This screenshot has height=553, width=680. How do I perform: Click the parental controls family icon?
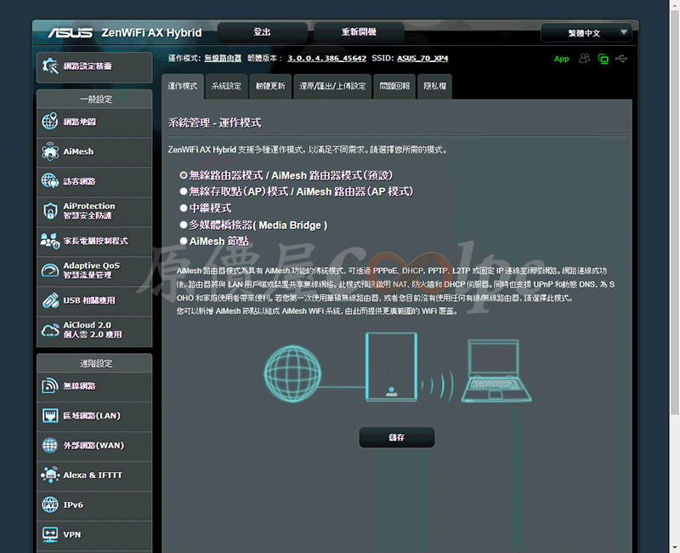50,241
